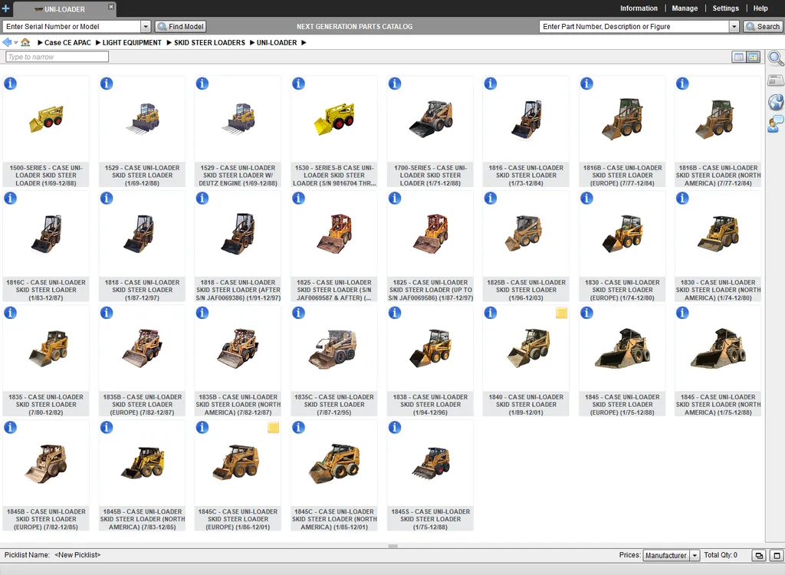The image size is (785, 575).
Task: Open 1816B Europe loader thumbnail
Action: (x=622, y=119)
